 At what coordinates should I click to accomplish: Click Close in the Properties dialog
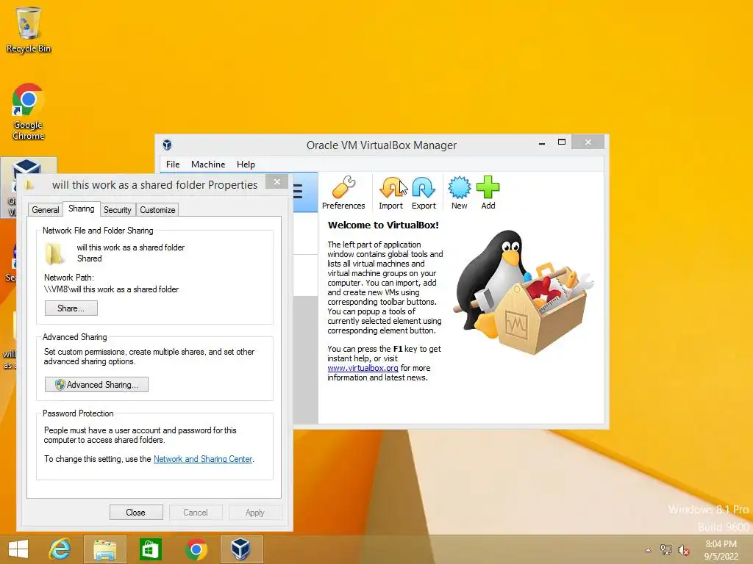(x=136, y=512)
